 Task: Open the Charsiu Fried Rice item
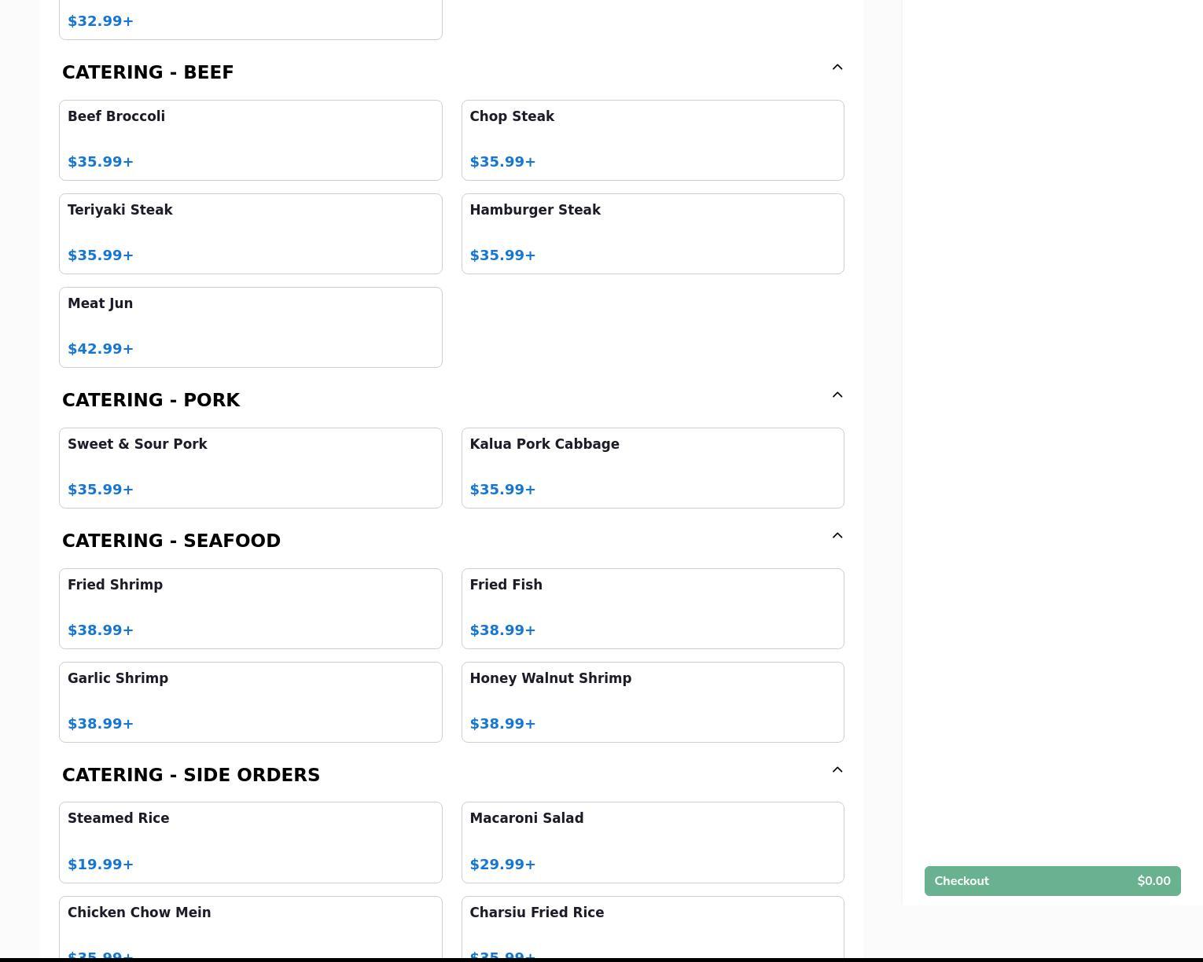point(652,927)
